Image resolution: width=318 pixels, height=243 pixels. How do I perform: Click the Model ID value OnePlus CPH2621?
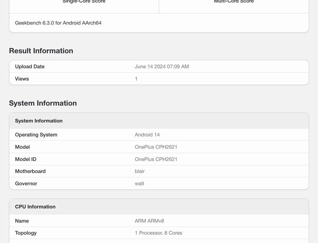tap(156, 159)
